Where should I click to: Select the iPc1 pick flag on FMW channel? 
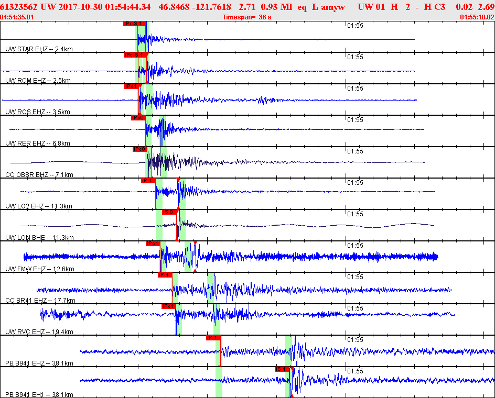(153, 244)
